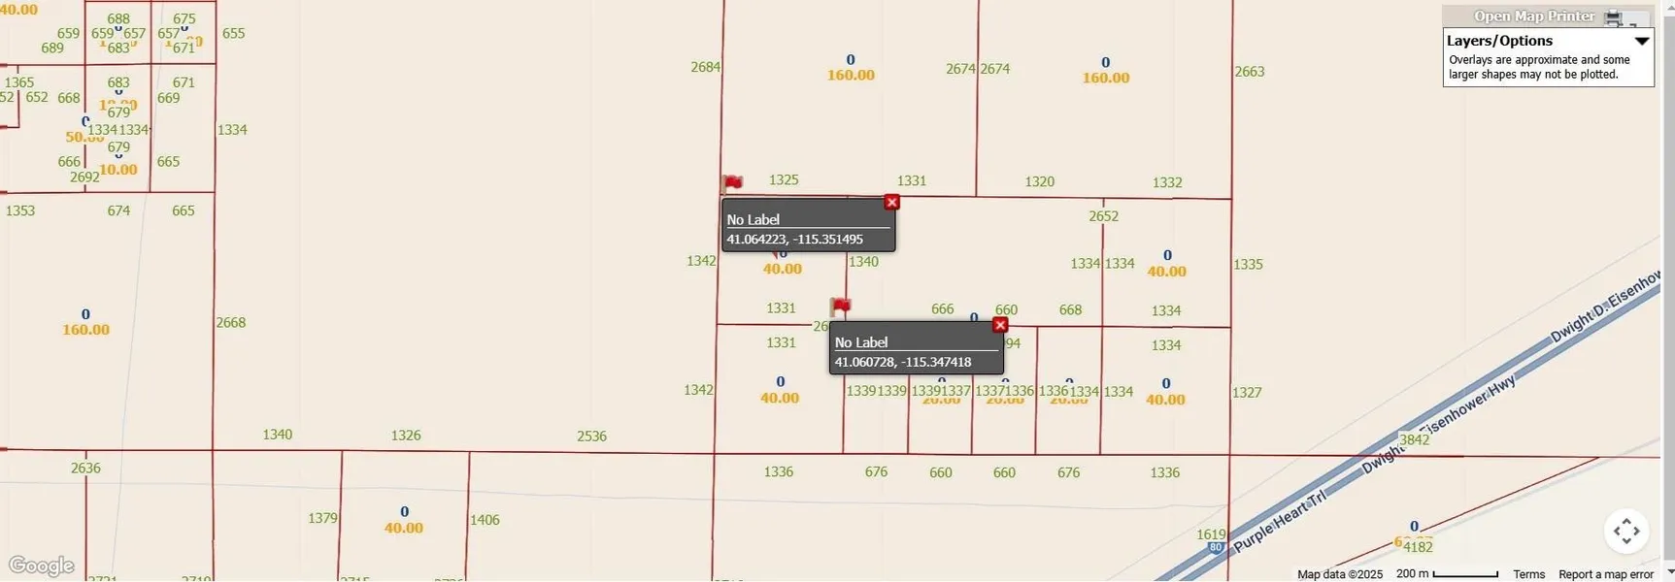Expand the Layers/Options dropdown arrow

click(x=1641, y=41)
